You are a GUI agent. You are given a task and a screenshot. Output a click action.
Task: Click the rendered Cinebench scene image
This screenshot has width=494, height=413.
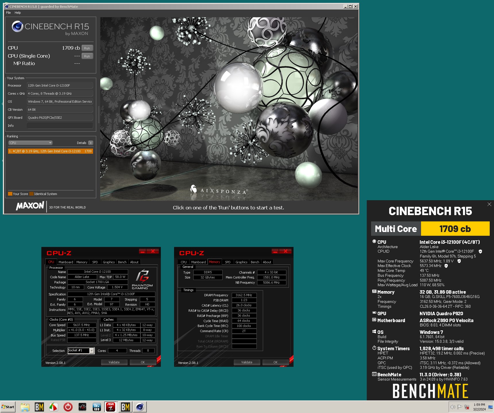coord(229,109)
